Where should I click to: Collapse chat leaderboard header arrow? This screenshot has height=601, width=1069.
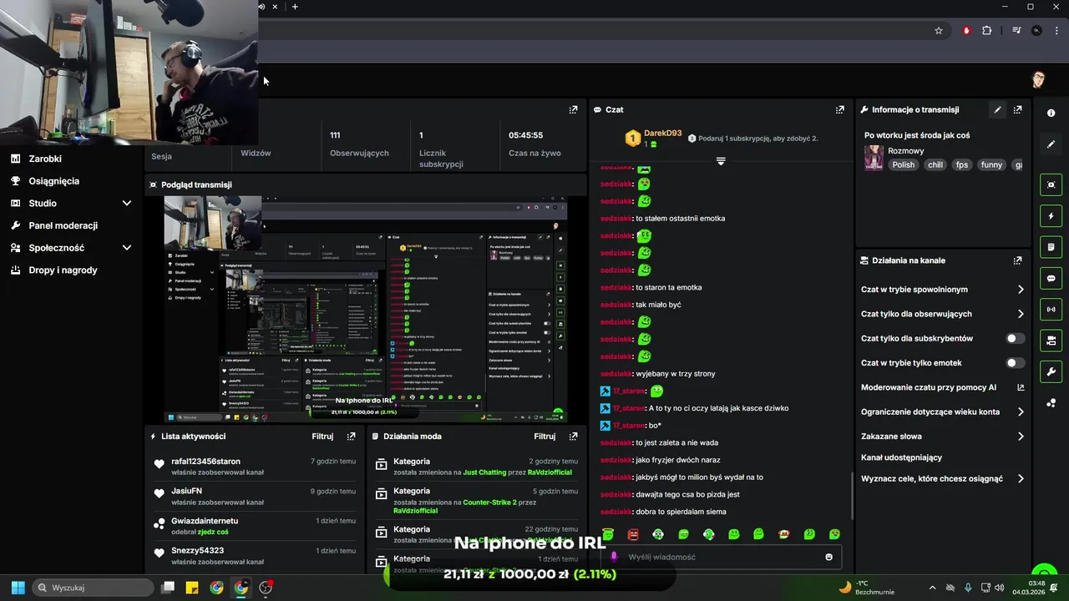point(721,161)
